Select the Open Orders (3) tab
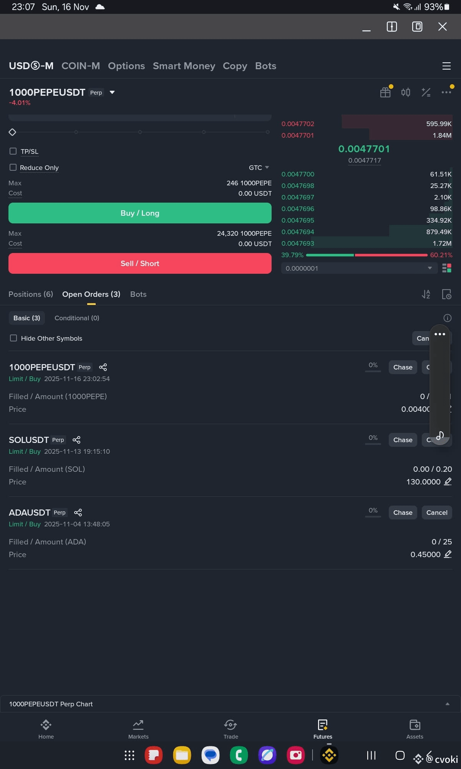Image resolution: width=461 pixels, height=769 pixels. 91,294
